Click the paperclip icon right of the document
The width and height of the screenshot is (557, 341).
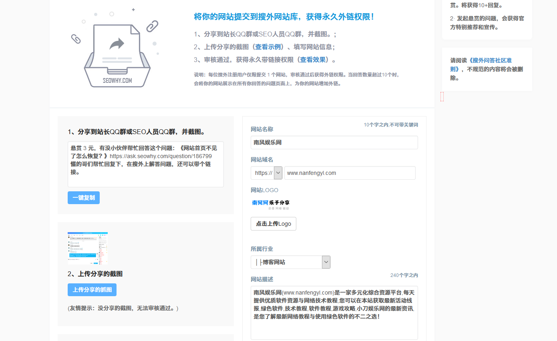point(152,26)
